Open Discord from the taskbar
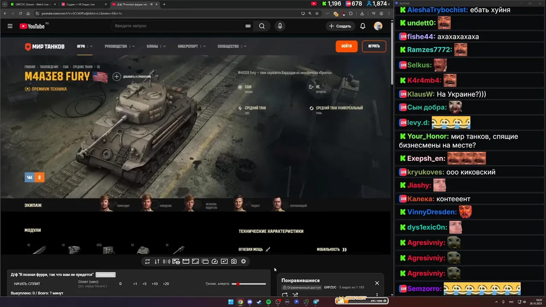 point(250,302)
